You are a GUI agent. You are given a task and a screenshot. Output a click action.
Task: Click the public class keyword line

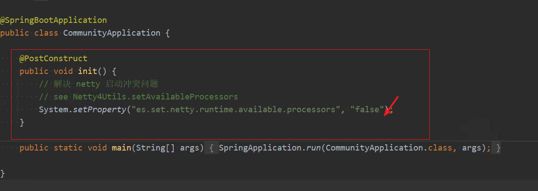pyautogui.click(x=85, y=33)
